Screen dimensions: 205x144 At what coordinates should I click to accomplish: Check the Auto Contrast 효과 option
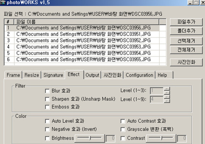(x=123, y=121)
